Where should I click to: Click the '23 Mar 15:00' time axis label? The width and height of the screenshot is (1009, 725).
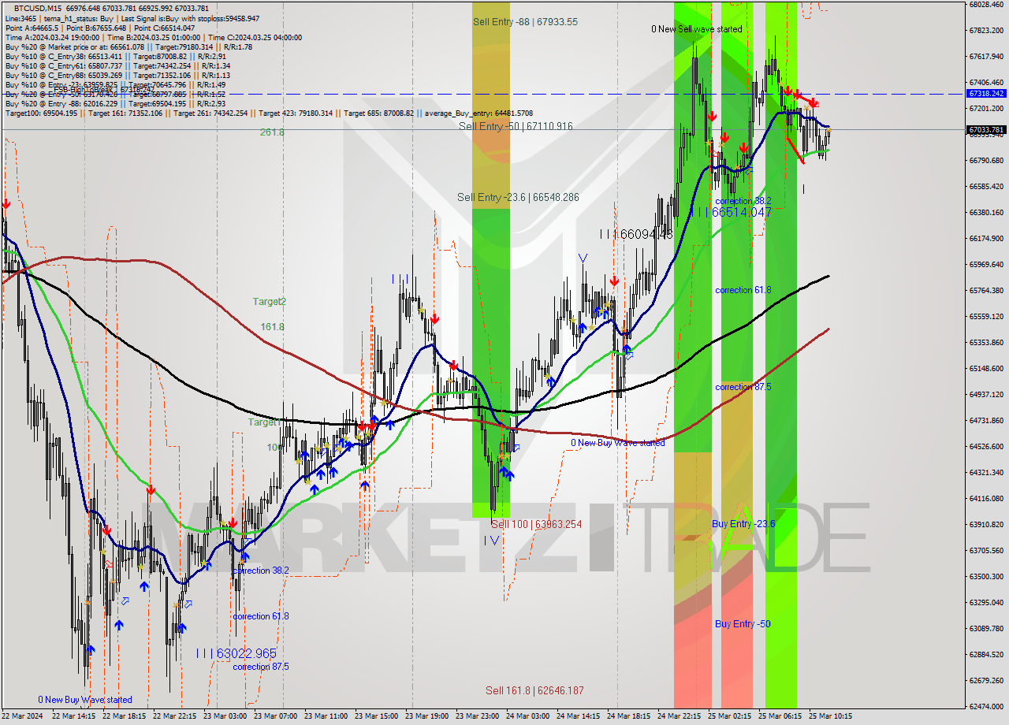click(376, 717)
